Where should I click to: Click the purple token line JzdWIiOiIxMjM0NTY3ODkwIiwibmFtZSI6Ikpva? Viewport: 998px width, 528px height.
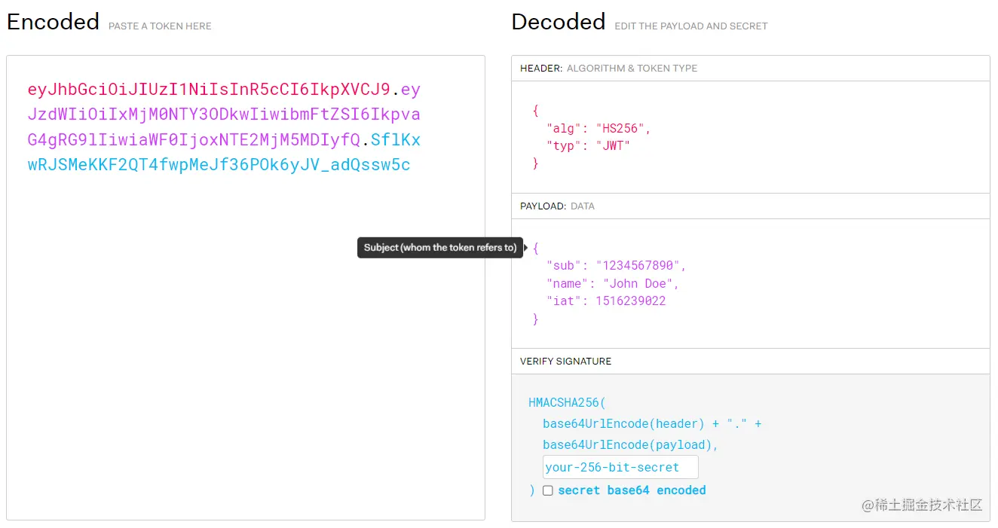224,114
